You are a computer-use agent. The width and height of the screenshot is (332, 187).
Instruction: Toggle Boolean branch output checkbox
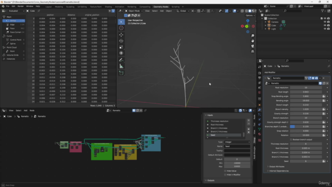pos(291,140)
